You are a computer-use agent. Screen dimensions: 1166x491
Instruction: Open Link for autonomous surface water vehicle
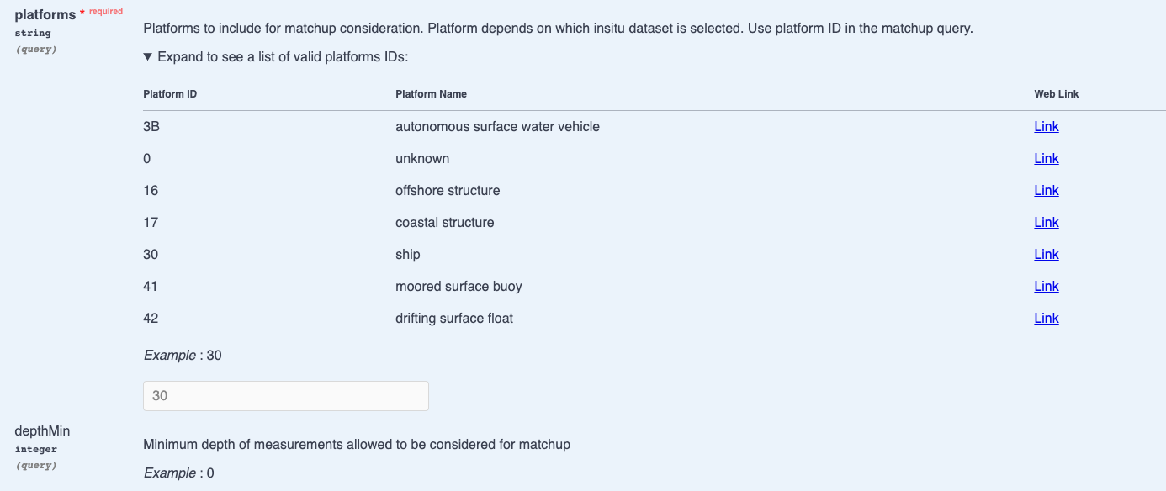coord(1046,127)
